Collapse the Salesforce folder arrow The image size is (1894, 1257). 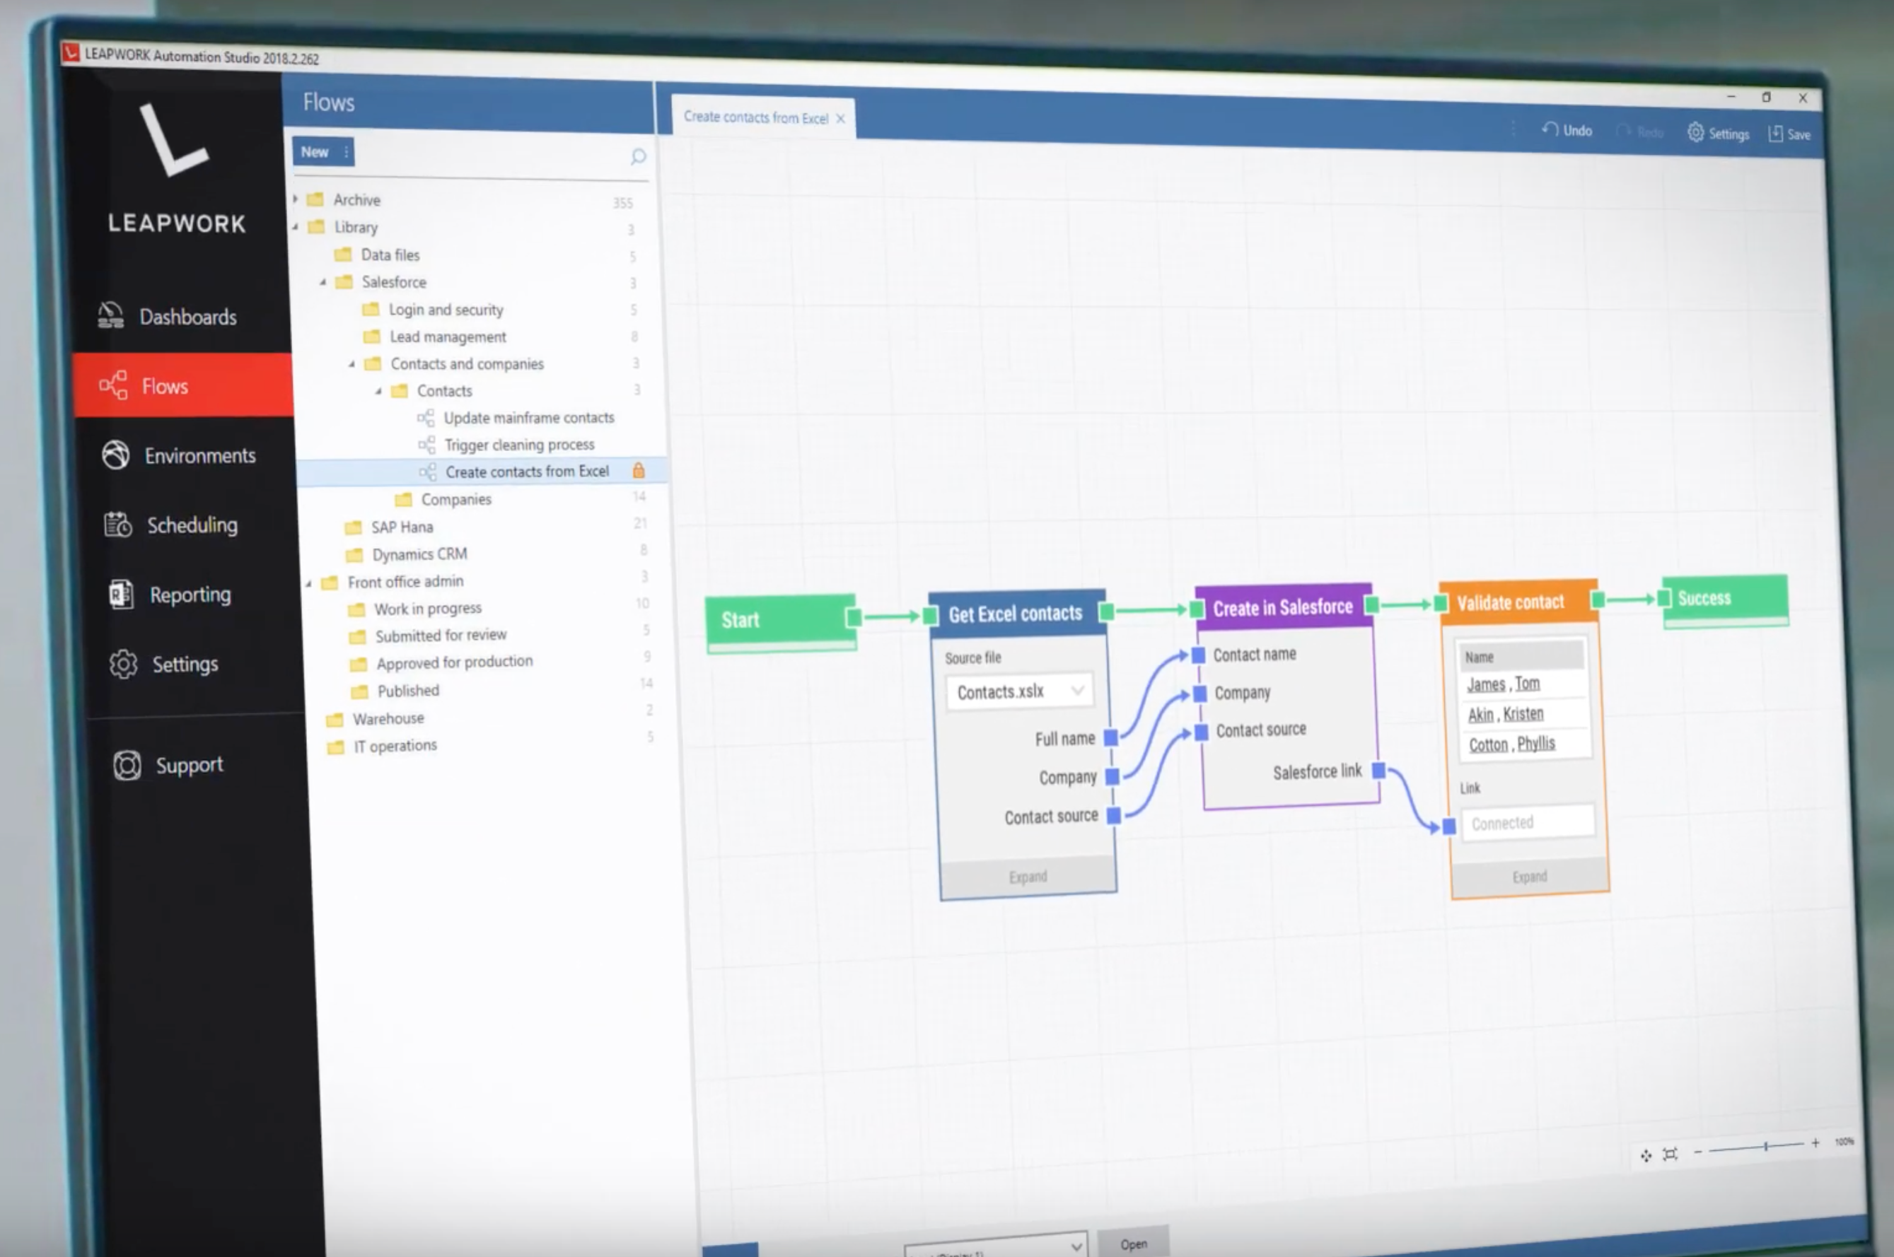tap(323, 281)
